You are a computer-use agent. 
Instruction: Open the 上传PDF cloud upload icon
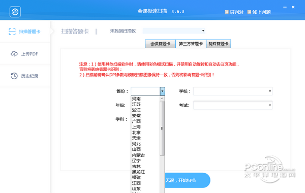tap(14, 54)
